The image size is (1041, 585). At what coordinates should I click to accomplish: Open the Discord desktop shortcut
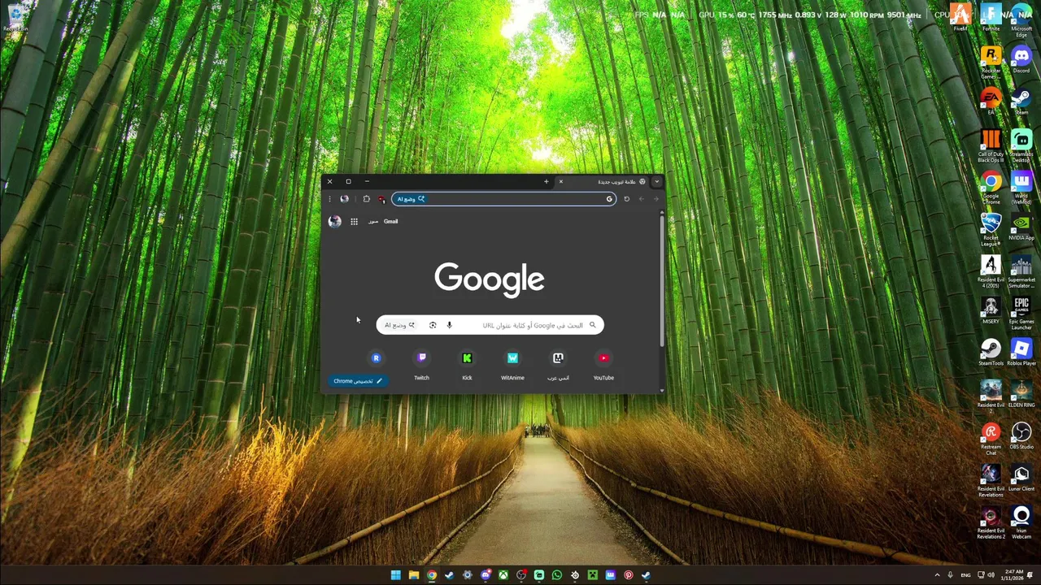(x=1021, y=59)
